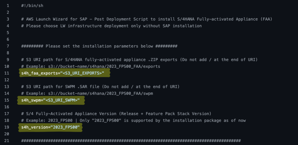Click the SWPM .SAR file comment line
Screen dimensions: 298x145
pyautogui.click(x=100, y=87)
